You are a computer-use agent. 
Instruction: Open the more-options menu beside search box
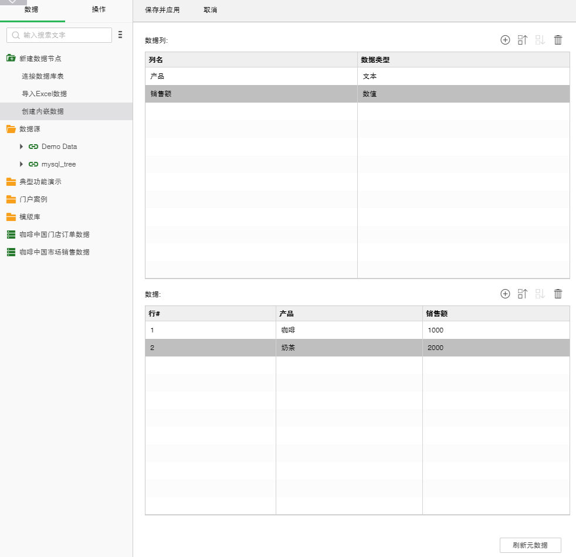[x=120, y=35]
